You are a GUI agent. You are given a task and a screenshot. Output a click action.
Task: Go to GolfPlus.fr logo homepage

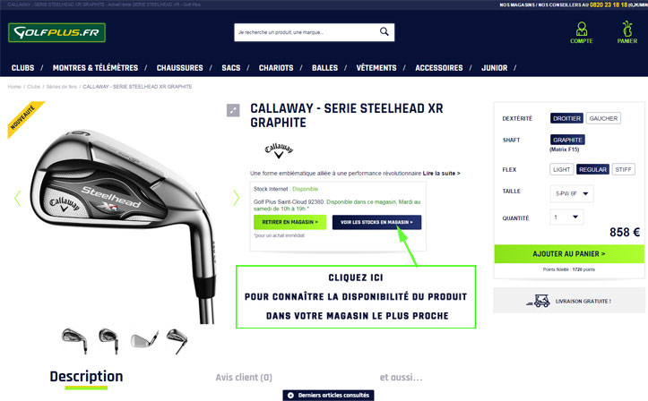pos(56,32)
